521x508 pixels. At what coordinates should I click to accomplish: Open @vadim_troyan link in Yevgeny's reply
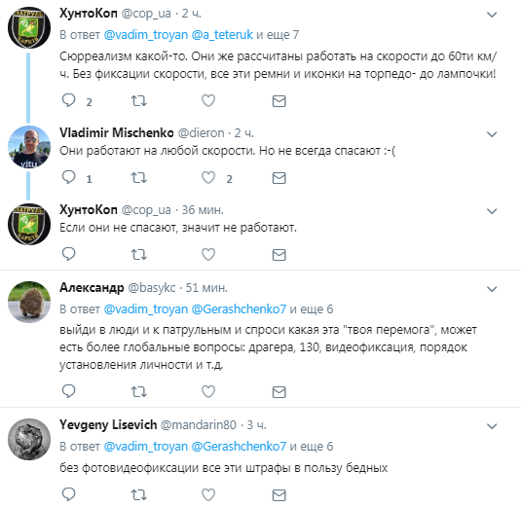(x=146, y=447)
